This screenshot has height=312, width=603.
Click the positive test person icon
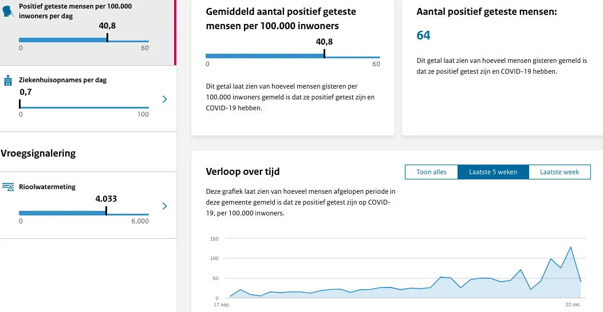(7, 11)
